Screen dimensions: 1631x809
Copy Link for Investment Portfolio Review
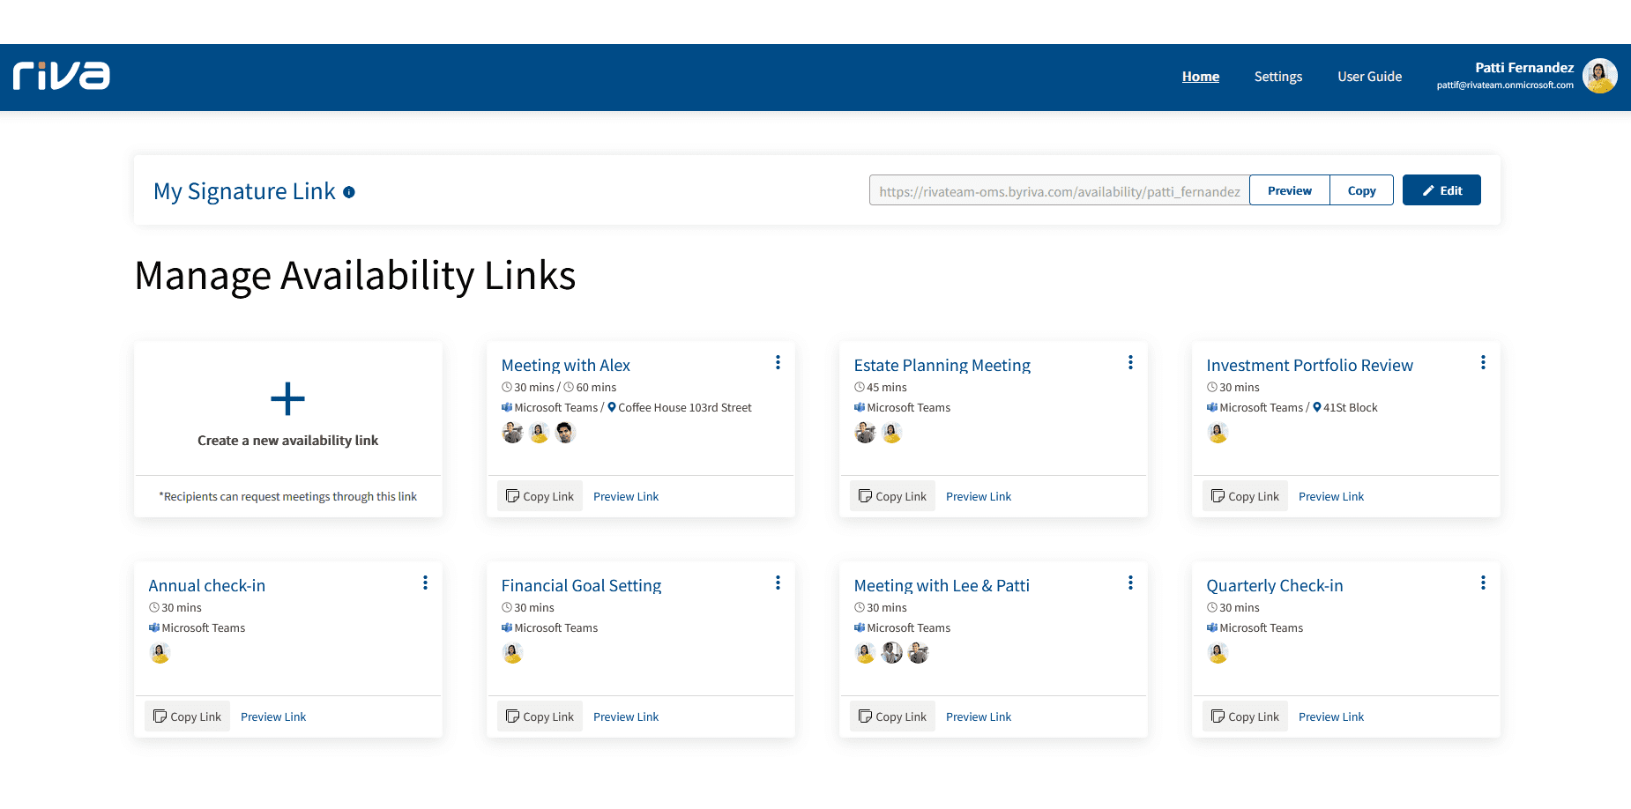(x=1245, y=496)
